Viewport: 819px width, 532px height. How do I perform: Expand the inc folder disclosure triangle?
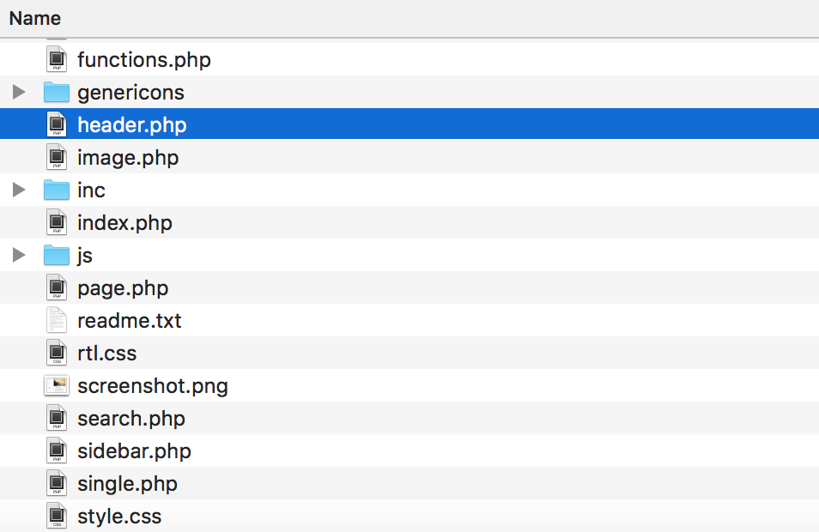19,190
